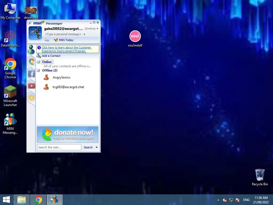Show hidden system tray icons

(218, 200)
